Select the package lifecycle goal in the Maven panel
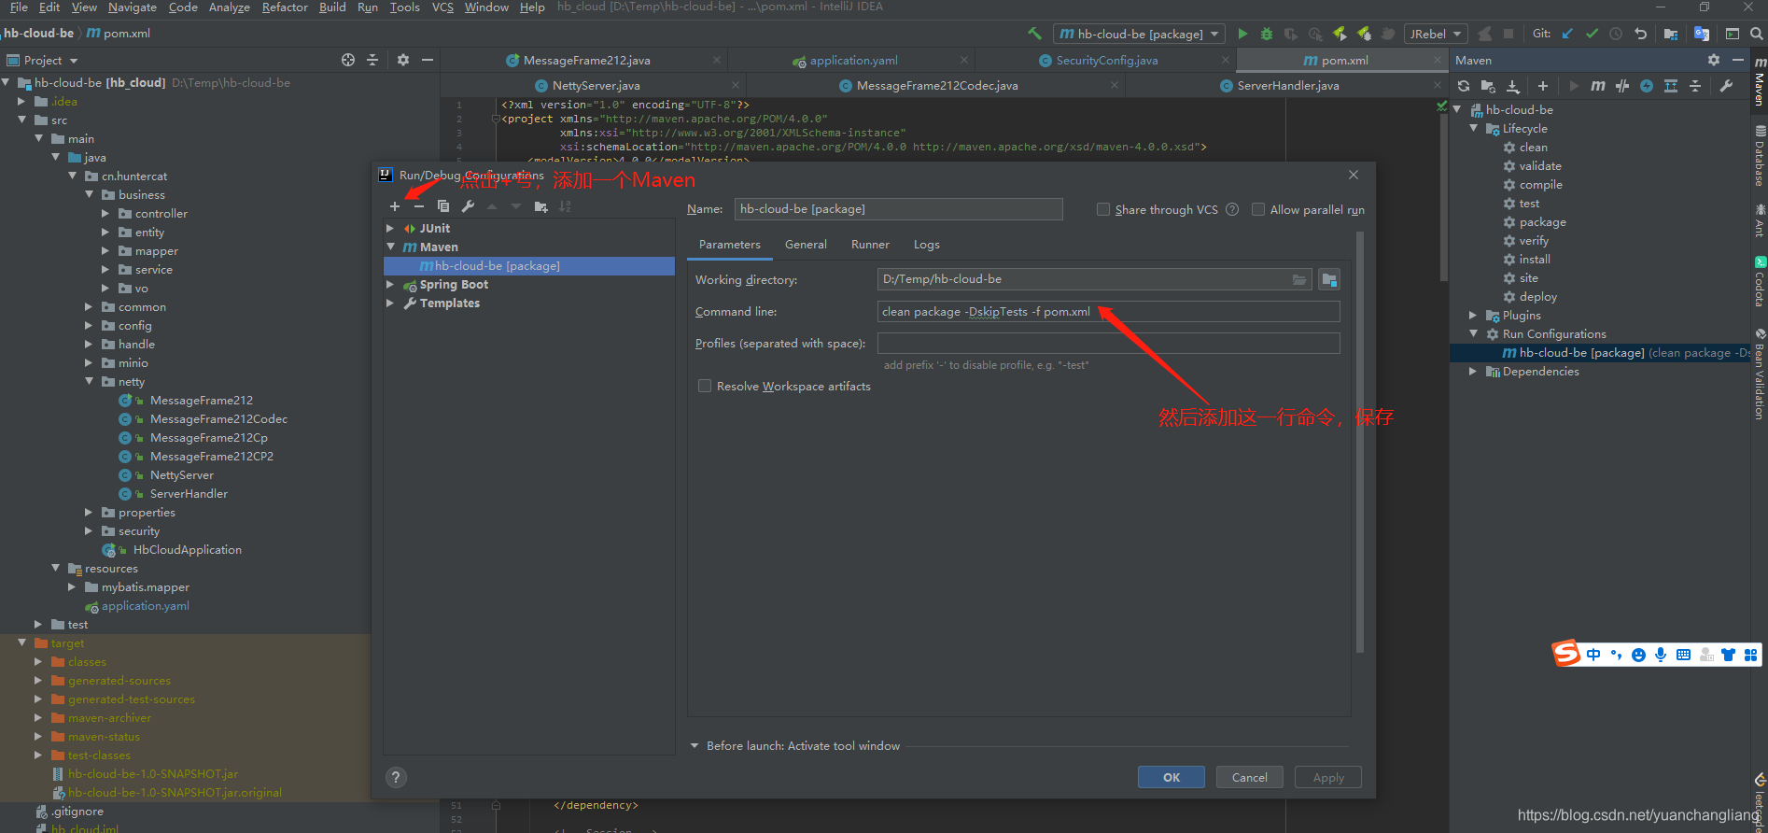This screenshot has height=833, width=1768. [x=1542, y=222]
